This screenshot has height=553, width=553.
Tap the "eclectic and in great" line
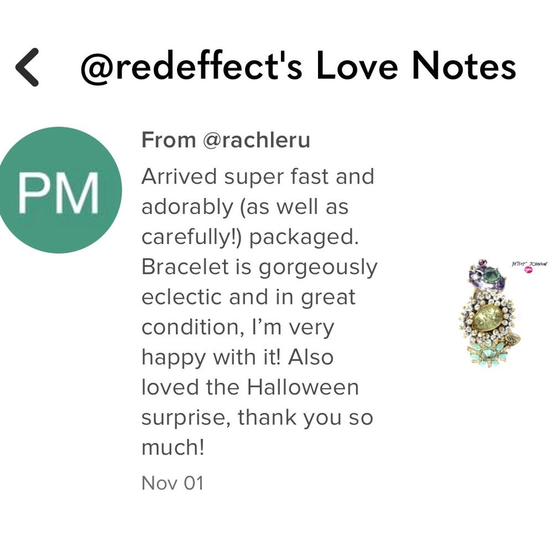pos(248,297)
